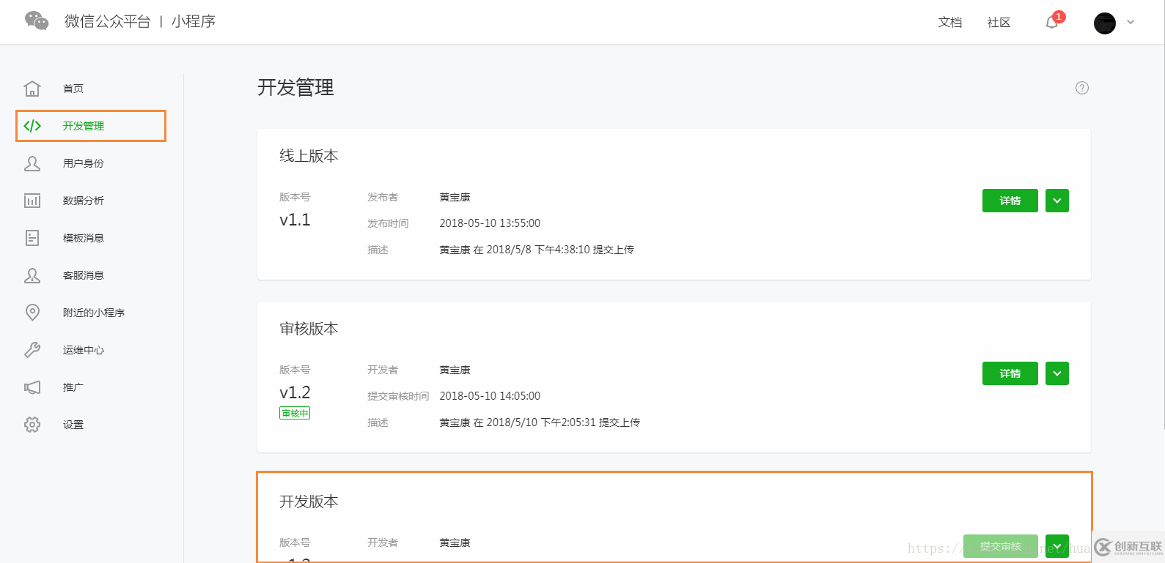Select 开发管理 in the sidebar
Image resolution: width=1165 pixels, height=563 pixels.
[x=84, y=126]
